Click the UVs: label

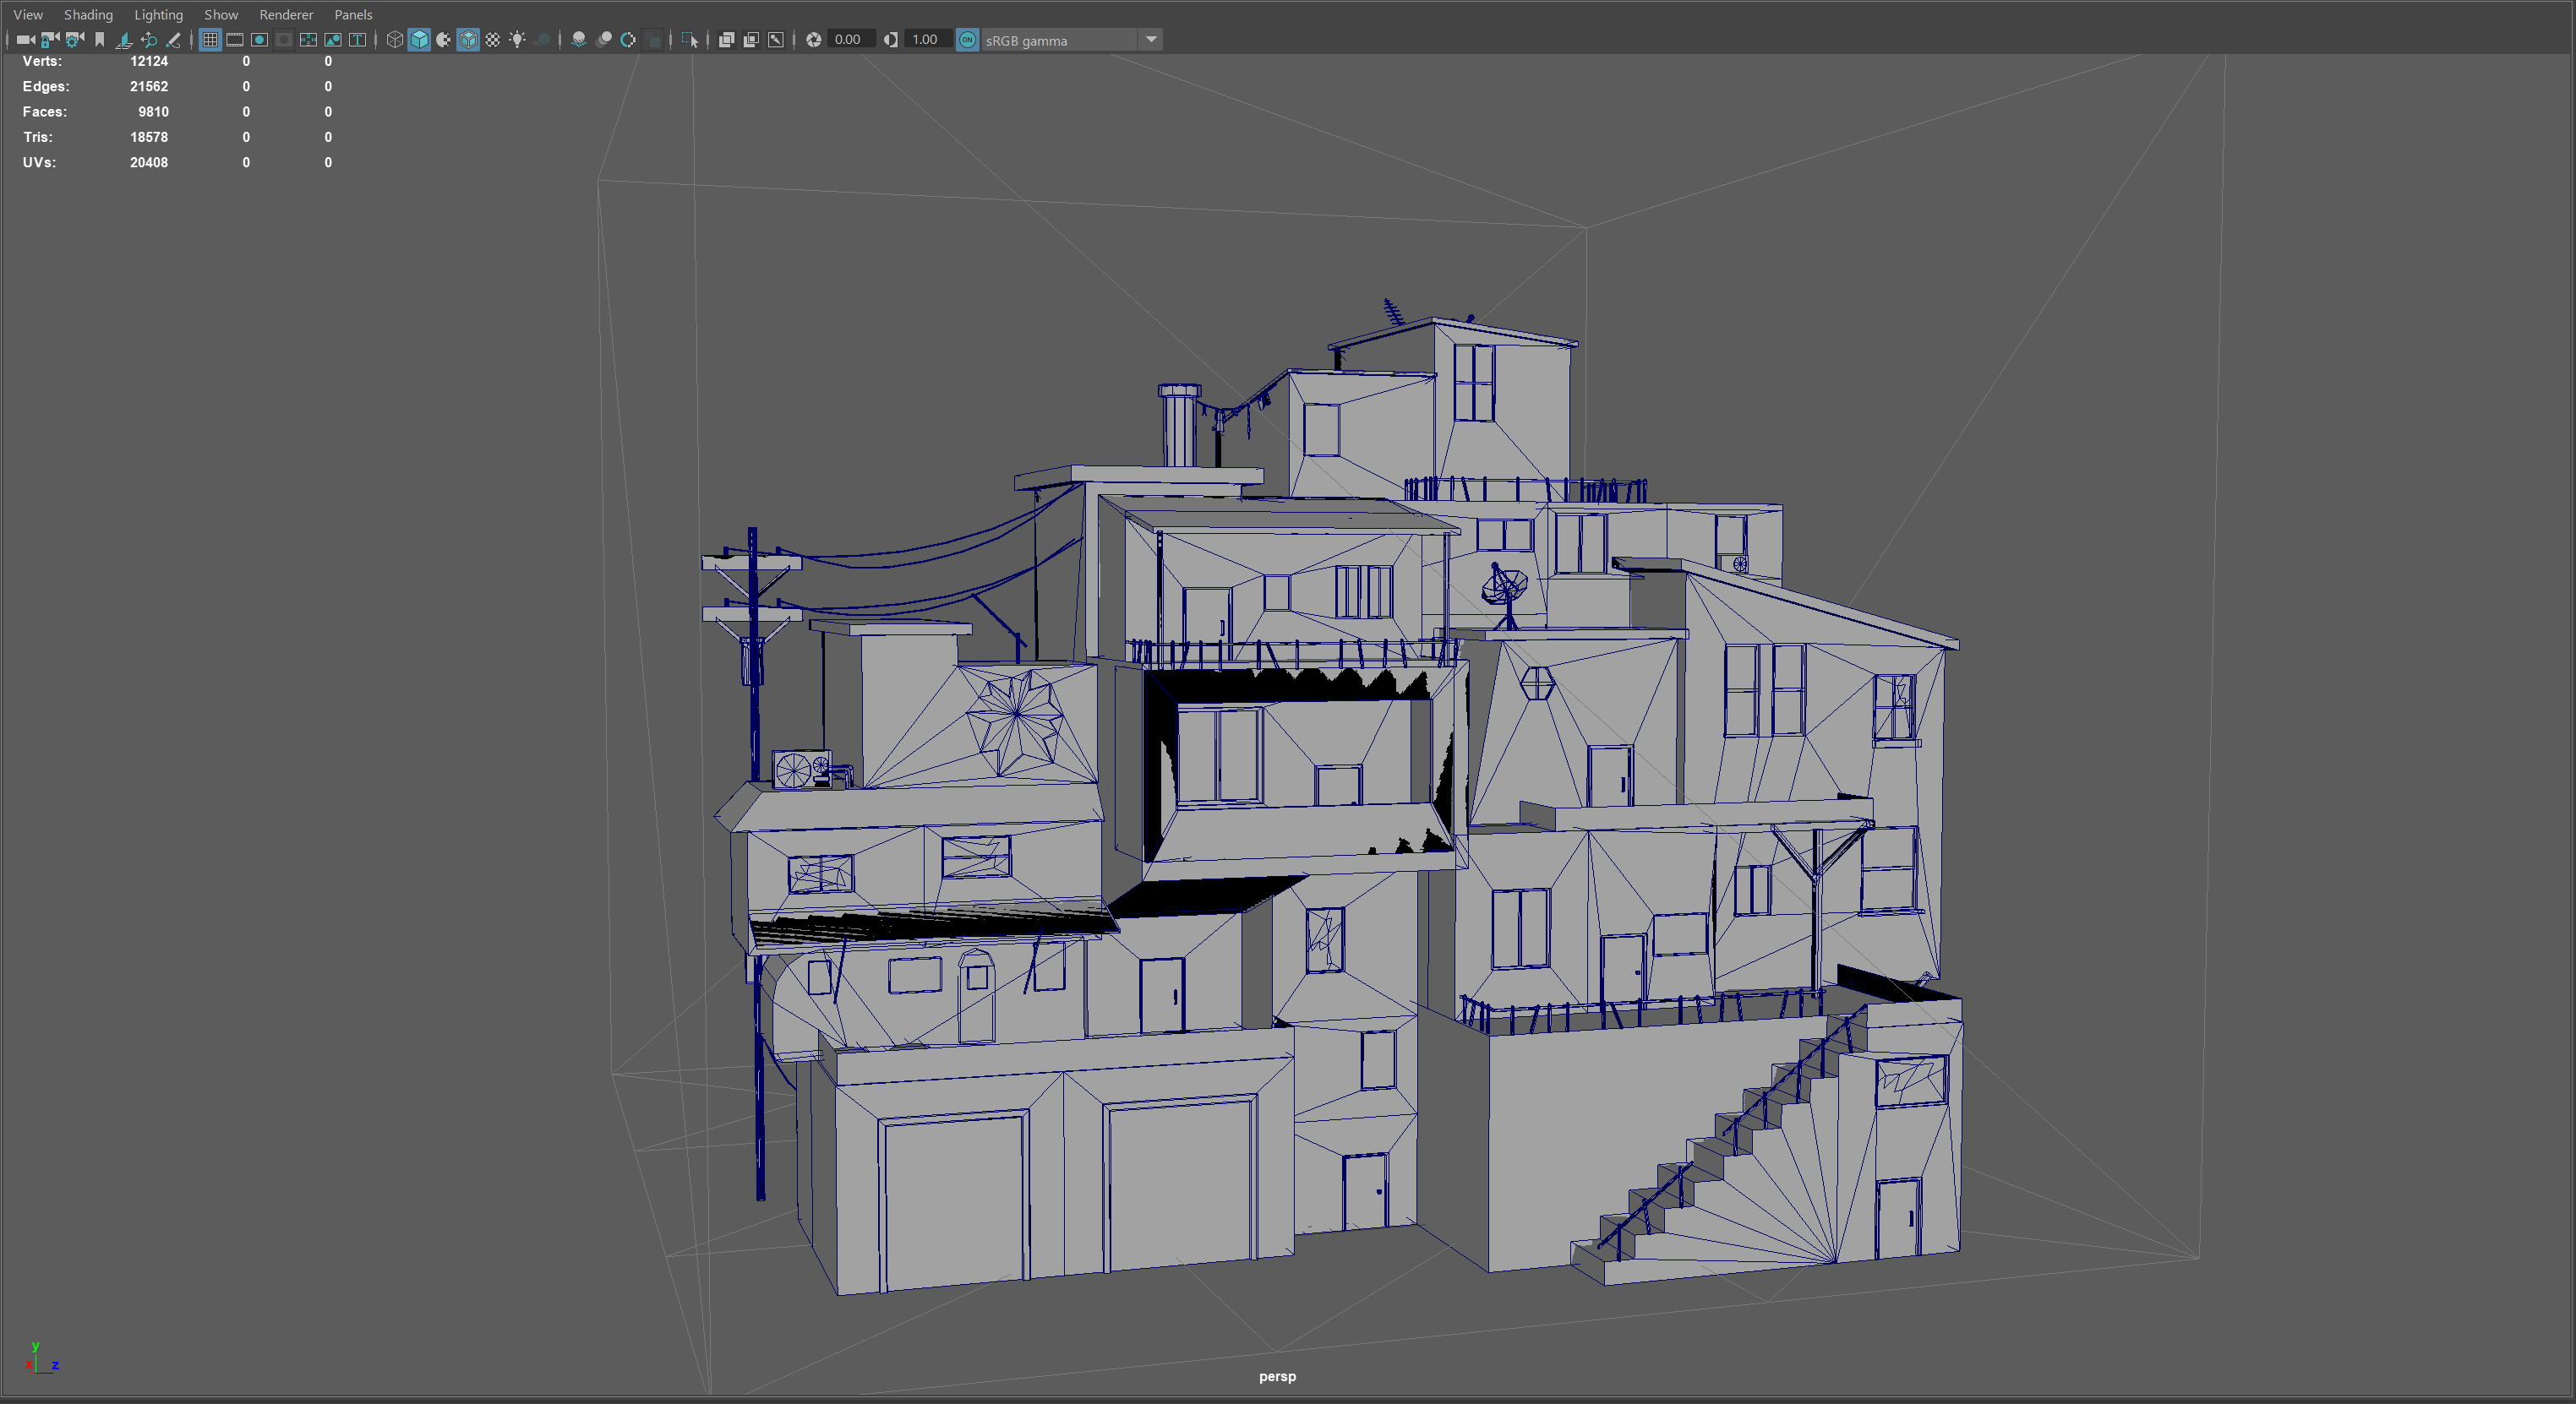click(x=39, y=162)
